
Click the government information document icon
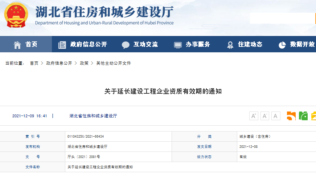pyautogui.click(x=62, y=45)
